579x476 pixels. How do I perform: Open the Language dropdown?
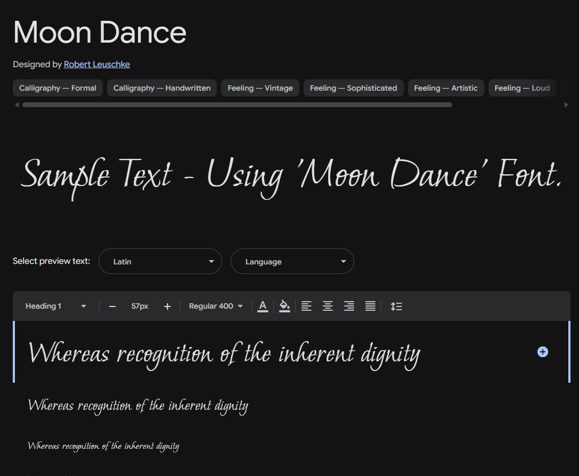coord(292,261)
